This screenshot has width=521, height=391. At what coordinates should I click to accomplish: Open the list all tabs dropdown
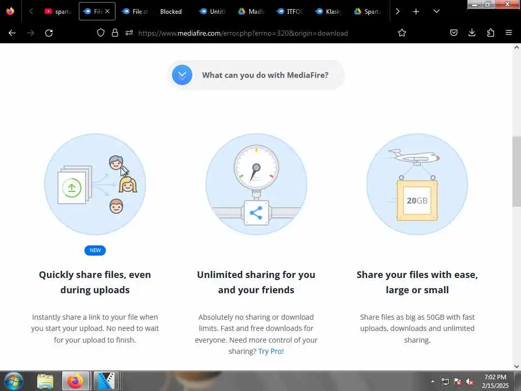pos(436,11)
